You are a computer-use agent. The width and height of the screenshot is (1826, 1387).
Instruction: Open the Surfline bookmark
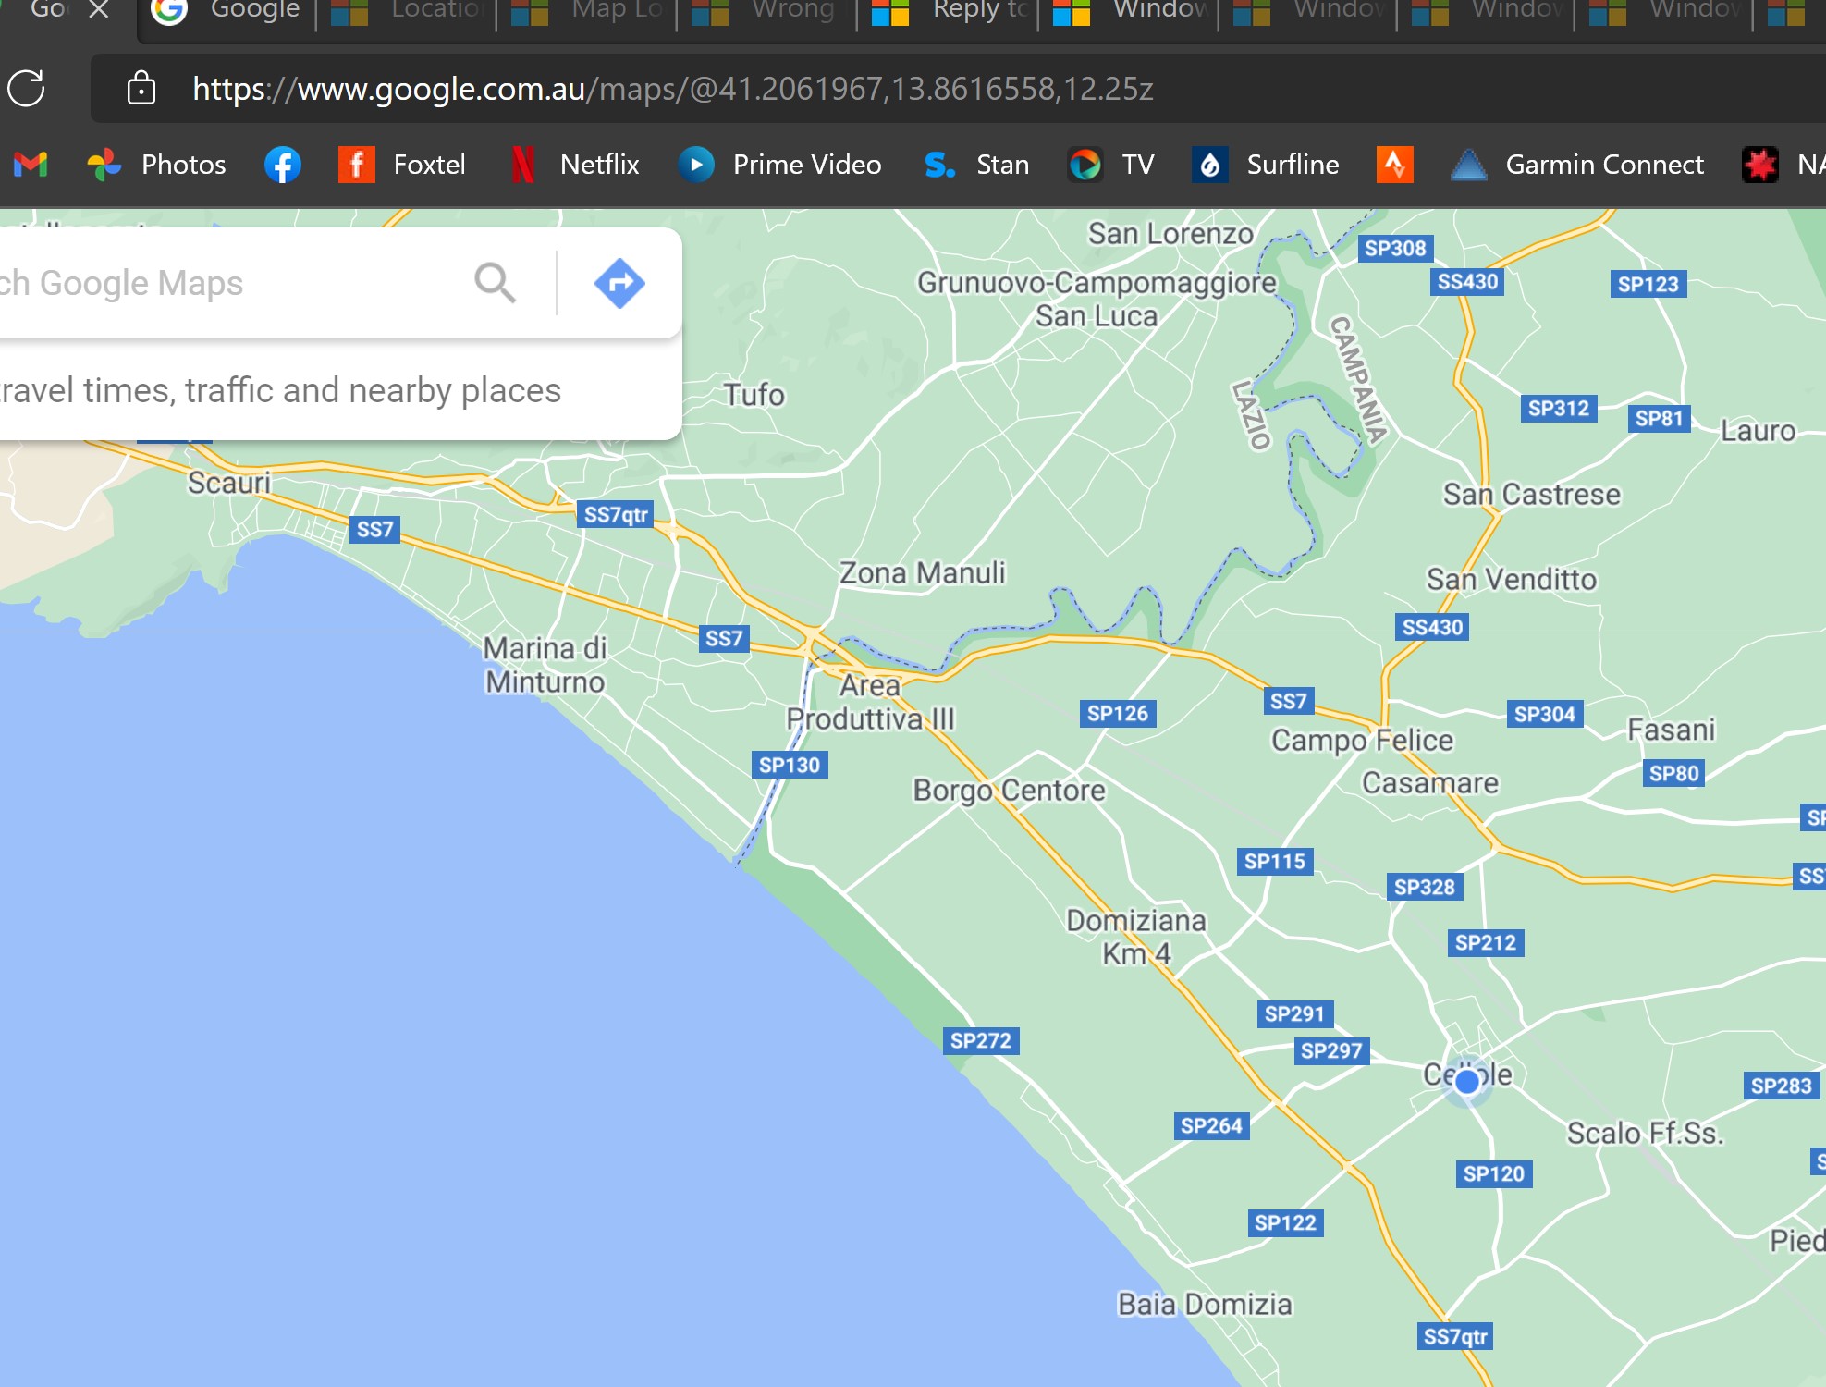click(1265, 165)
